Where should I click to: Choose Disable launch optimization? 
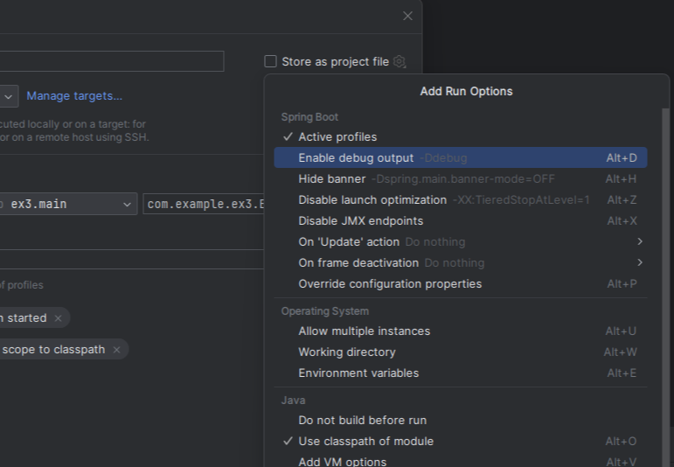click(461, 200)
